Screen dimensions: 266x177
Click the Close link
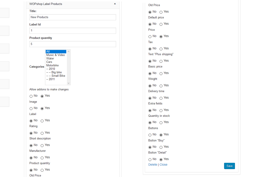click(x=163, y=165)
